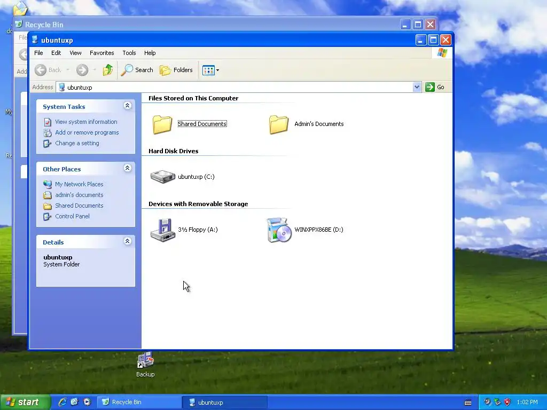This screenshot has height=410, width=547.
Task: Select the 3½ Floppy (A:) drive icon
Action: [x=162, y=230]
